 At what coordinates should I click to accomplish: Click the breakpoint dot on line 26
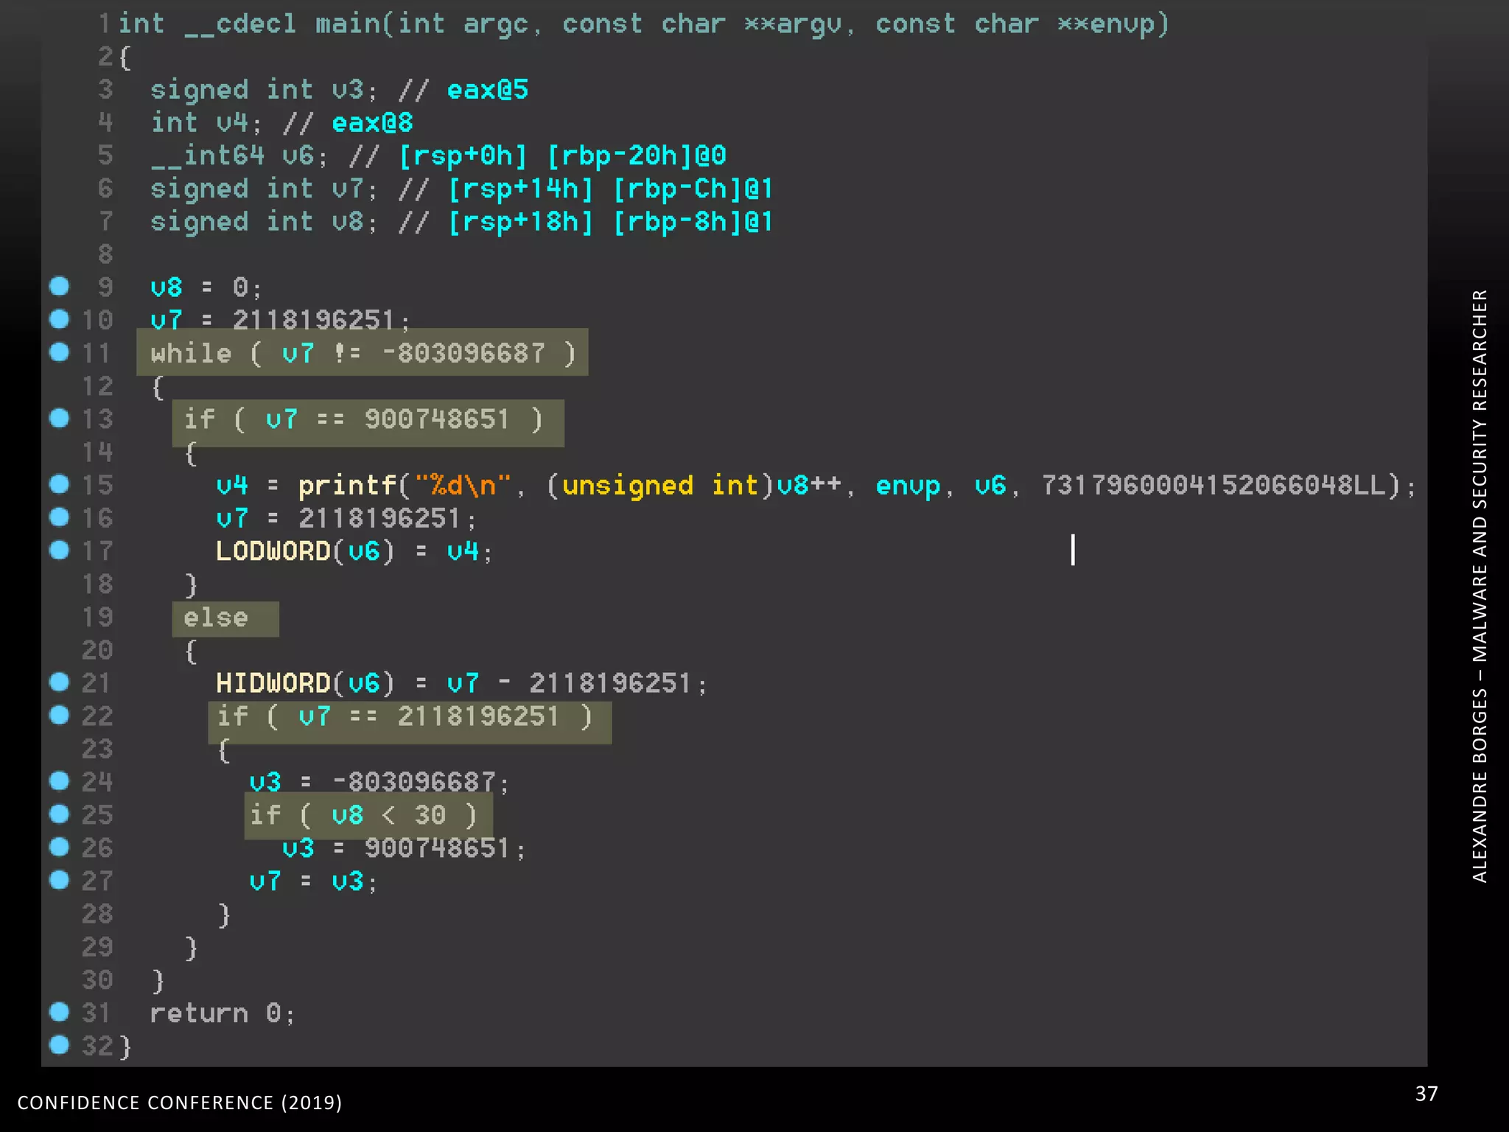[x=59, y=847]
